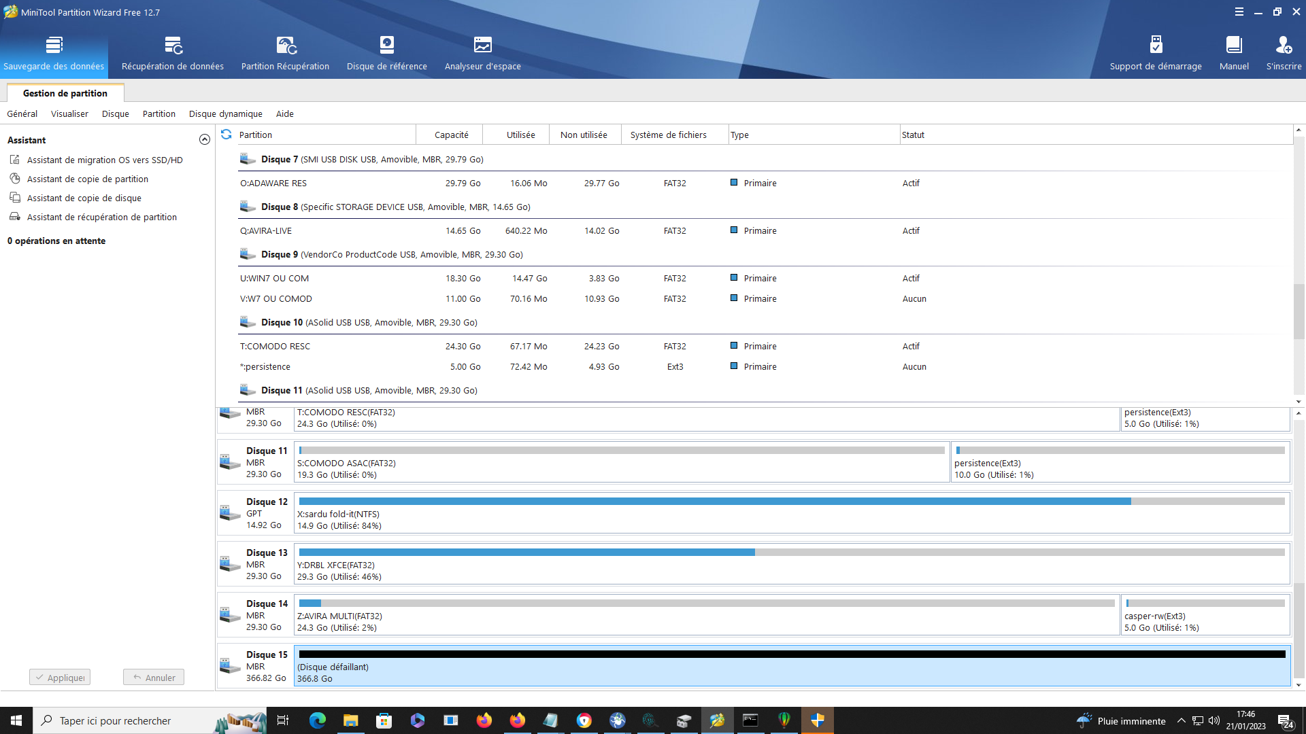Select Q:AVIRA-LIVE partition row

coord(765,230)
